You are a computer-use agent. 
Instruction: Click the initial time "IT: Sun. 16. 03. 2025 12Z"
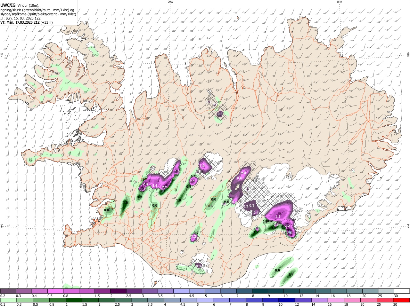pos(20,18)
